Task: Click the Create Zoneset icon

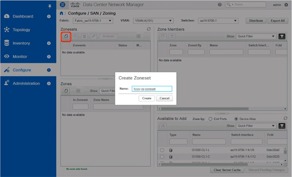Action: tap(66, 36)
